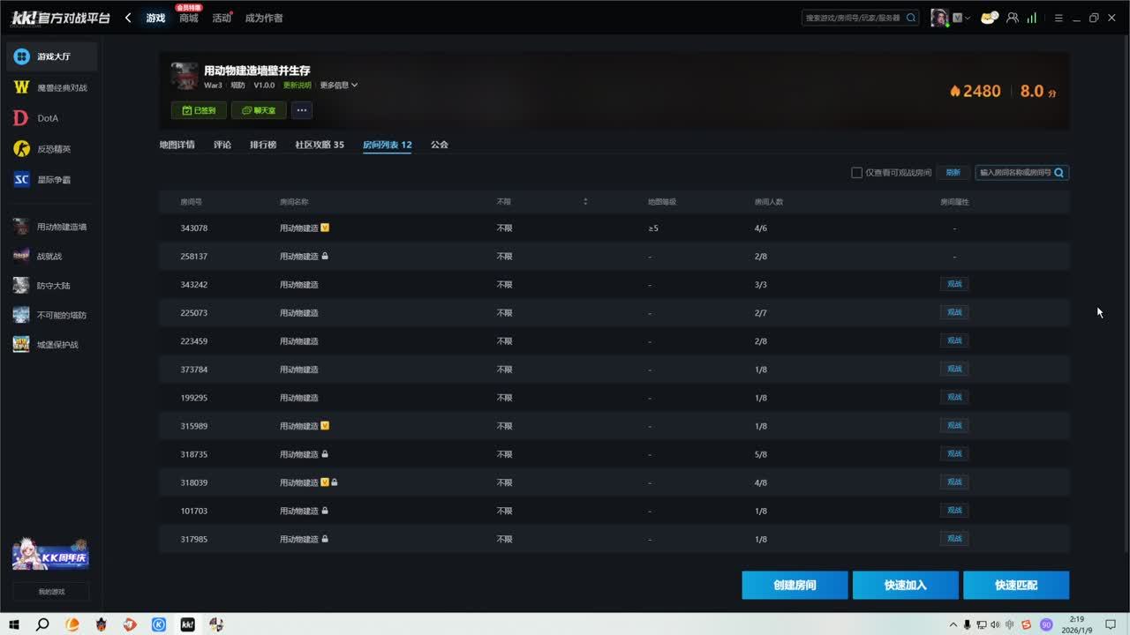1130x635 pixels.
Task: Open the three-dot more options button
Action: click(x=302, y=110)
